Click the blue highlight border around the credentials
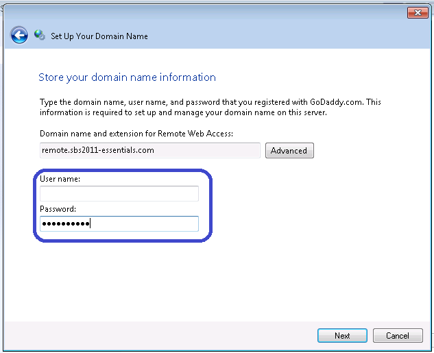The height and width of the screenshot is (353, 434). pos(212,206)
